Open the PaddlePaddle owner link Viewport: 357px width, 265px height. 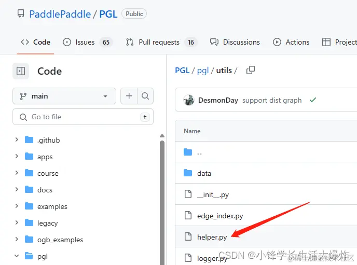60,14
